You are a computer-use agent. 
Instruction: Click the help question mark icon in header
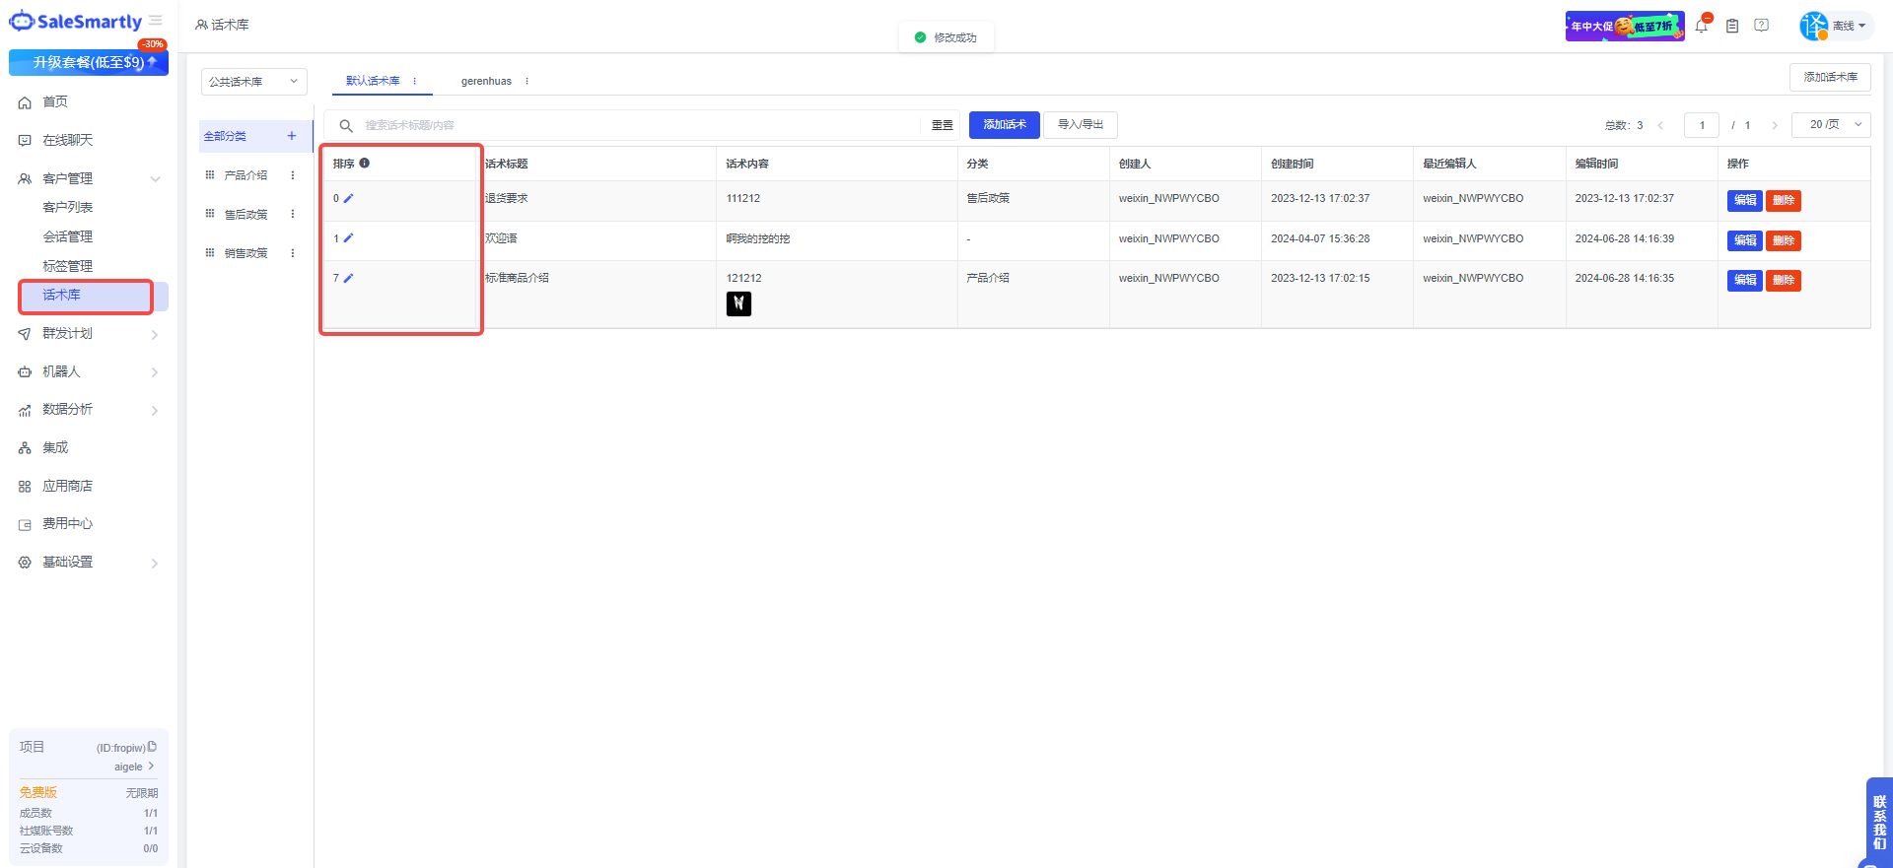click(1761, 26)
